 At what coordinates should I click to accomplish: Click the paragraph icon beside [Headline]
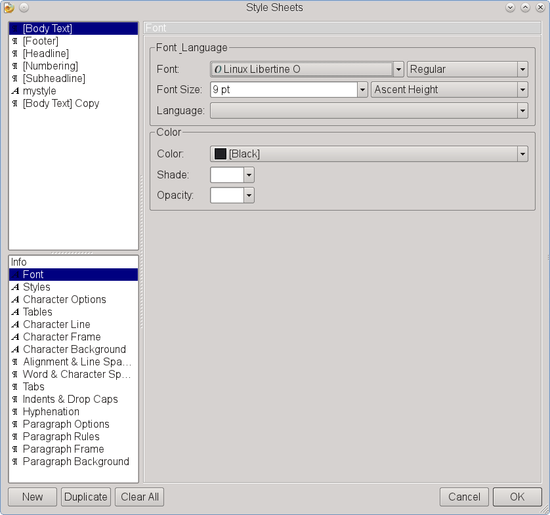[x=15, y=54]
